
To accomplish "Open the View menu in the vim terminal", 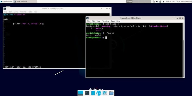I will 16,12.
